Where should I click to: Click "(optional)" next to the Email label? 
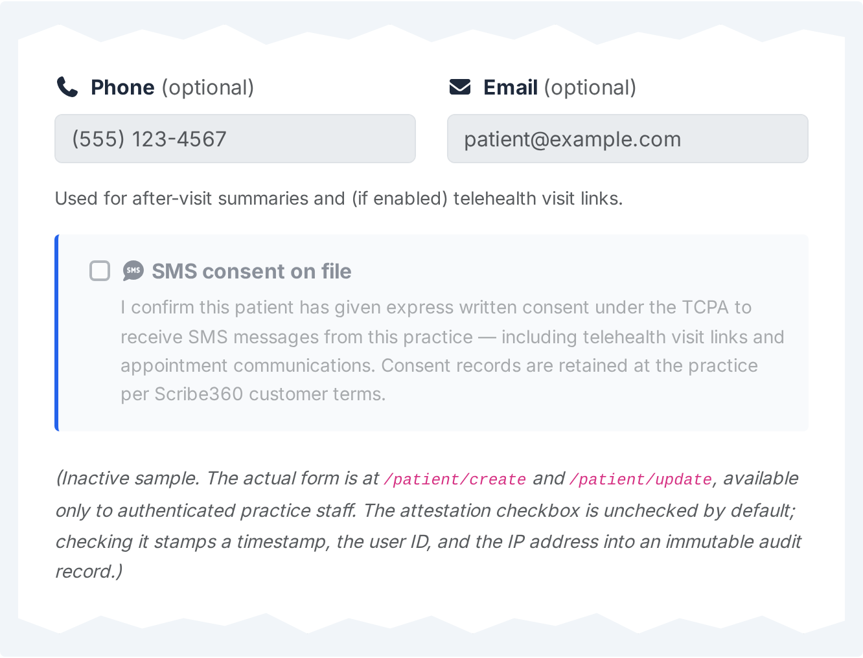tap(590, 87)
